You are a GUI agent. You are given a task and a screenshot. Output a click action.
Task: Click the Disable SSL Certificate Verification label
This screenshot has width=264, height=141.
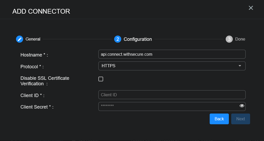(x=45, y=81)
